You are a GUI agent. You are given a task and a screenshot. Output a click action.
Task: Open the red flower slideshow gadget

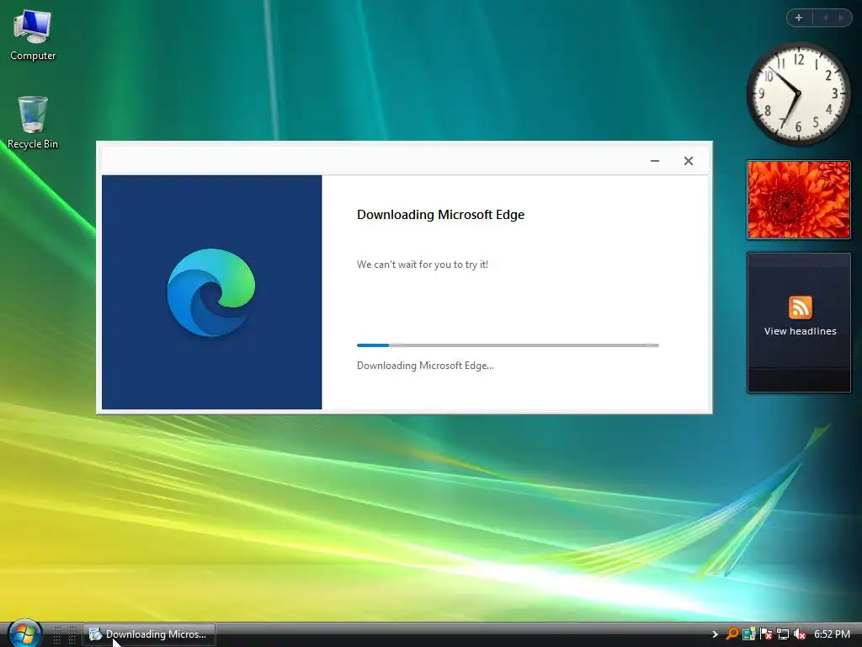[798, 200]
